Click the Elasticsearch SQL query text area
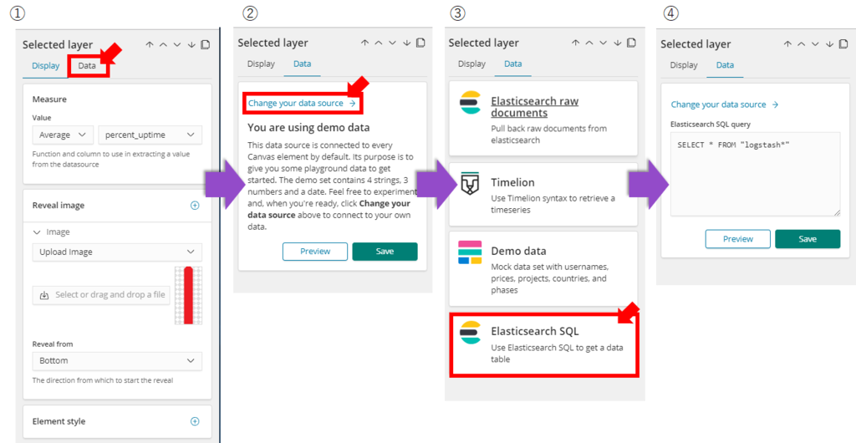856x443 pixels. point(756,174)
